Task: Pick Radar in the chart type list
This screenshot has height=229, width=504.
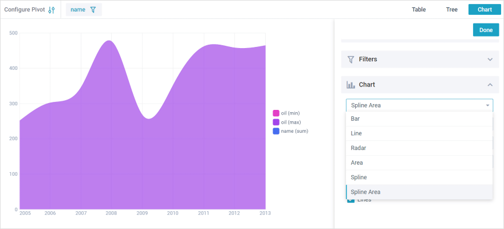Action: coord(419,148)
